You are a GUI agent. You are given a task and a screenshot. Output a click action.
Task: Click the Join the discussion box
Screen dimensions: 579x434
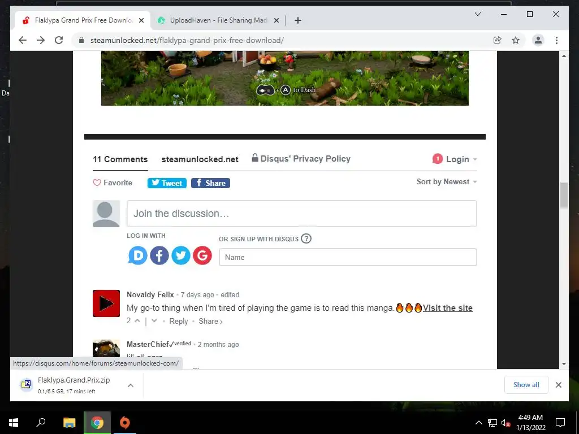[302, 214]
